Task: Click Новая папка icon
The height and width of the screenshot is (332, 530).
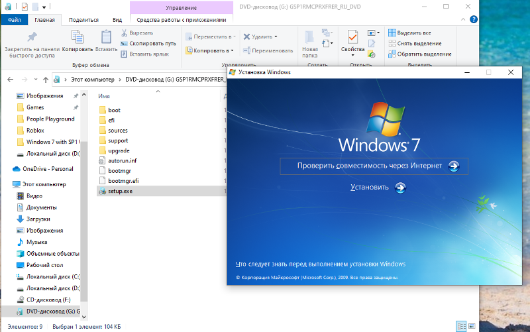Action: point(309,37)
